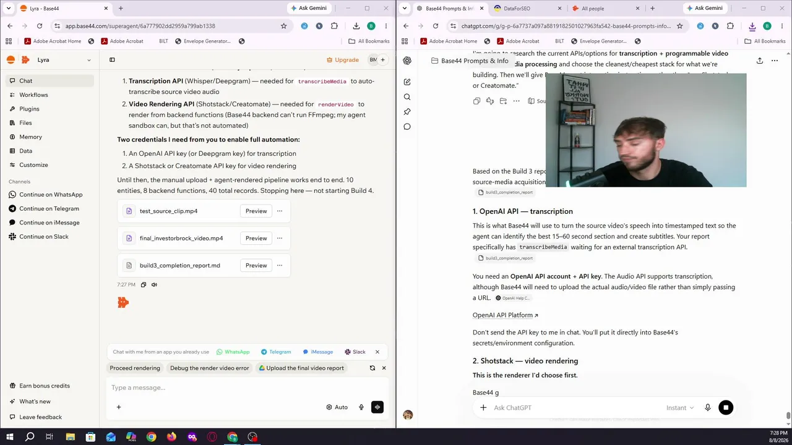This screenshot has width=792, height=445.
Task: Open more options for test_source_clip.mp4
Action: [280, 211]
